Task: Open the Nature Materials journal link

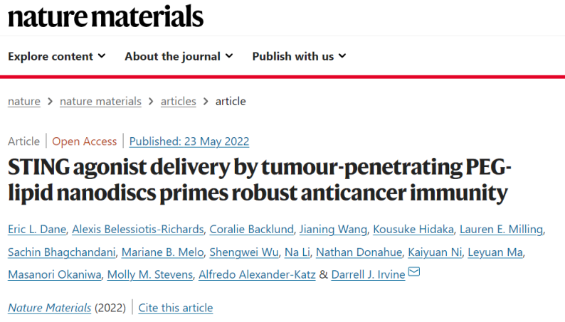Action: [50, 308]
